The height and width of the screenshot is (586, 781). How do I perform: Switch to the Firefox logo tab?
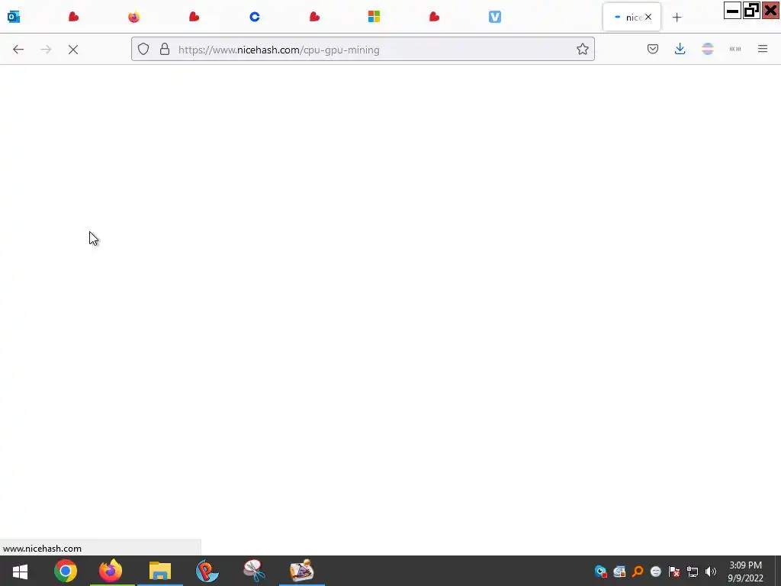(x=134, y=17)
